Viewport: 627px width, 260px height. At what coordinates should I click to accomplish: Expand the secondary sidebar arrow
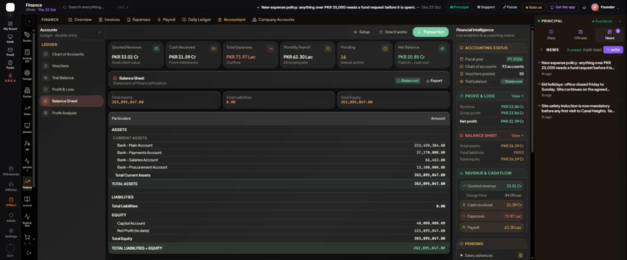tap(29, 21)
